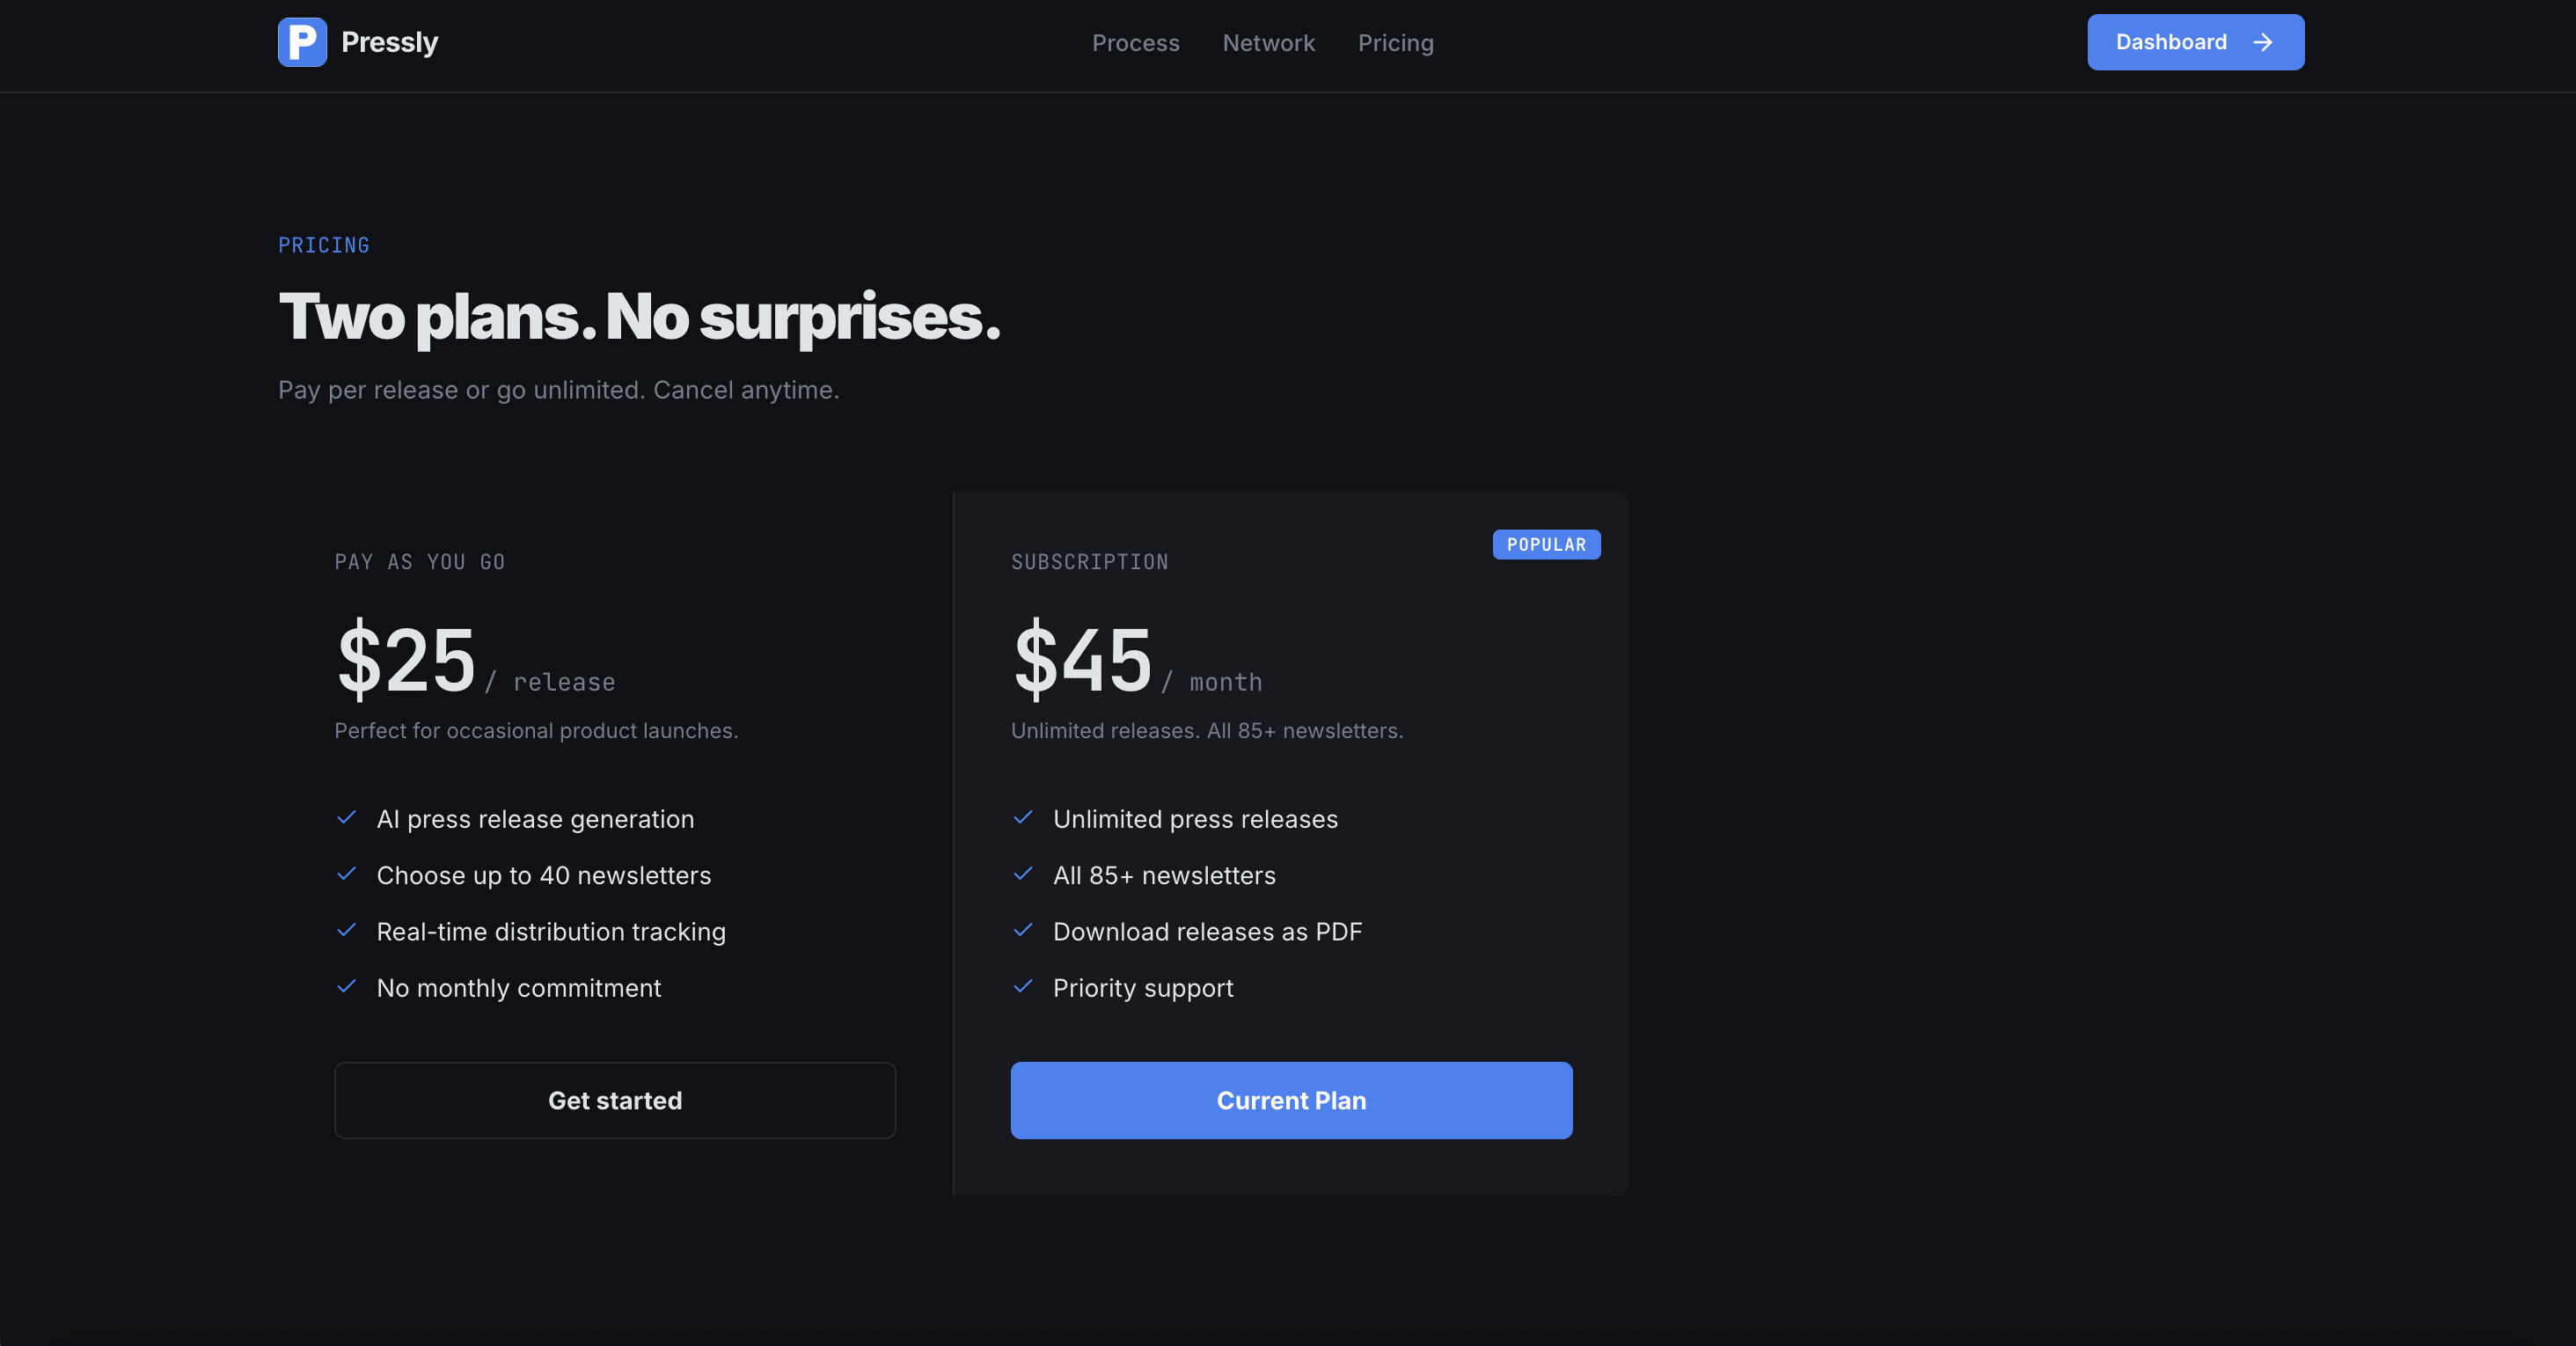2576x1346 pixels.
Task: Click the checkmark next to "Priority support"
Action: pyautogui.click(x=1023, y=988)
